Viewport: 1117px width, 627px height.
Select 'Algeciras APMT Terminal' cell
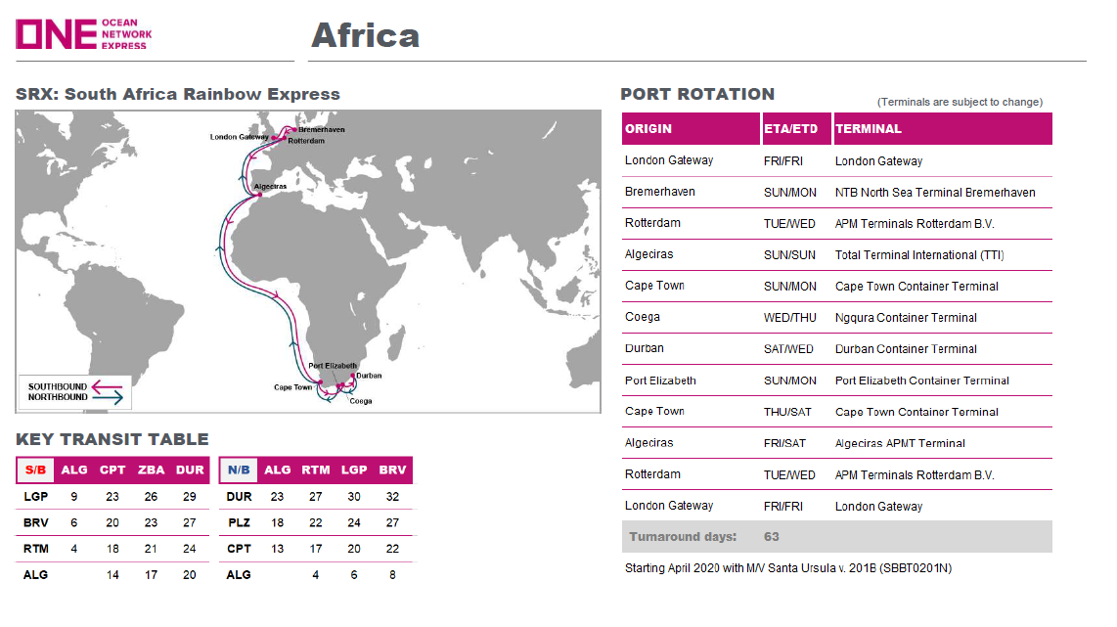(x=900, y=443)
